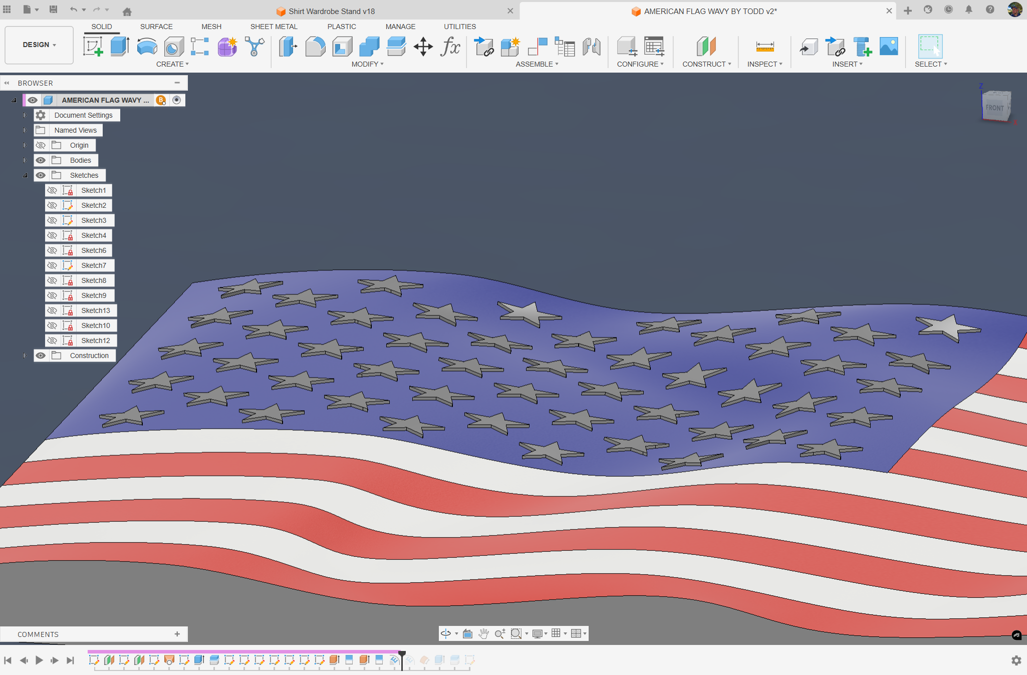Screen dimensions: 1027x675
Task: Jump to timeline beginning
Action: coord(8,660)
